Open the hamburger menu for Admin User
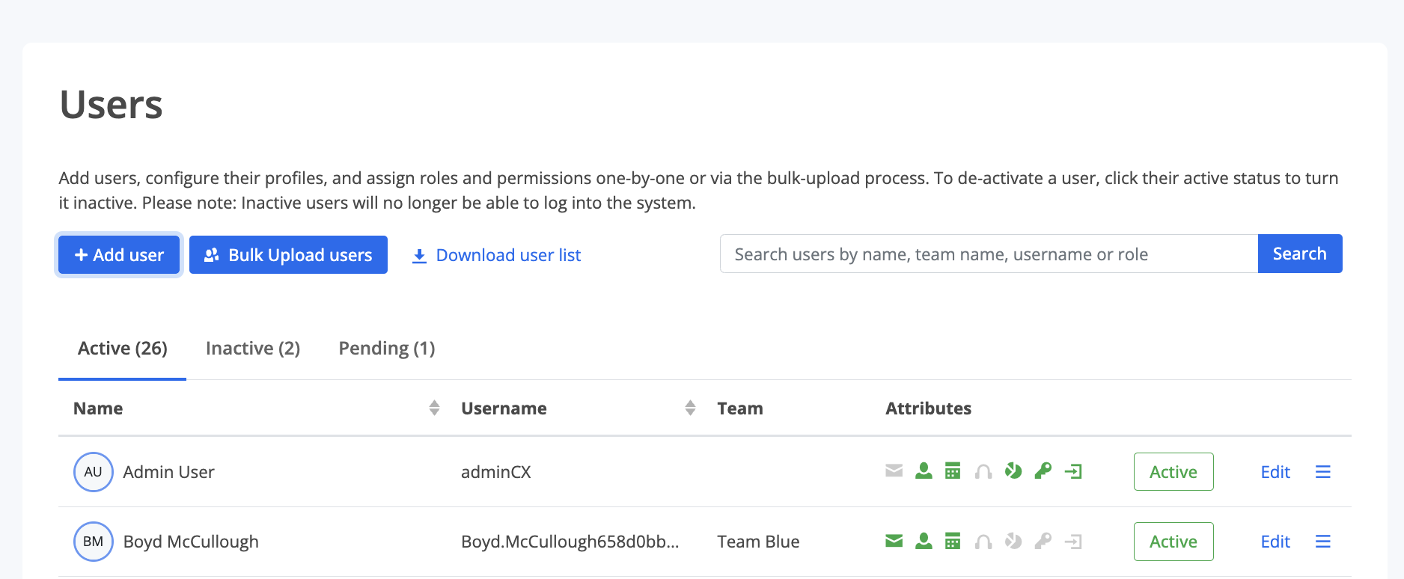The image size is (1404, 579). [1322, 472]
